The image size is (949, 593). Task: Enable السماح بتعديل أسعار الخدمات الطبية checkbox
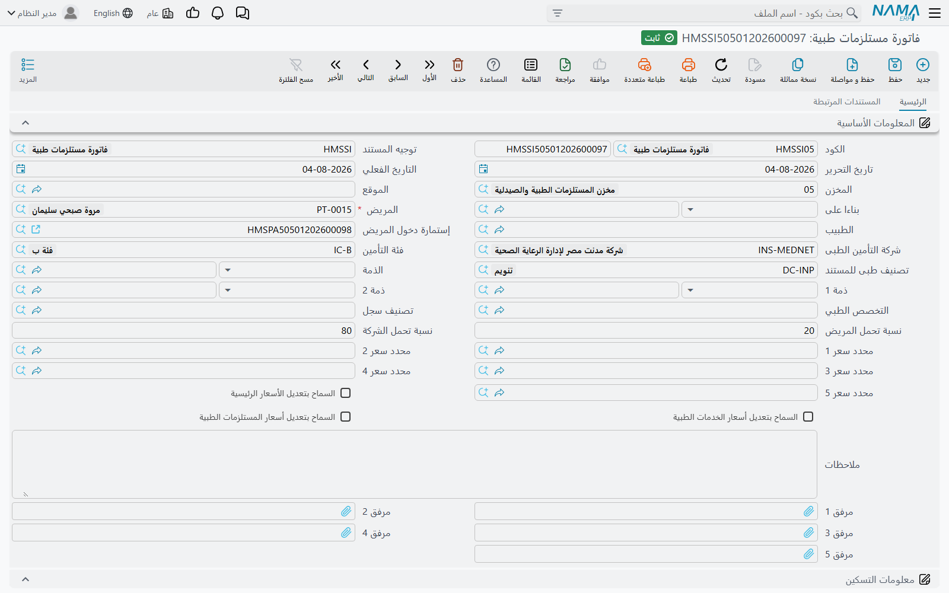click(808, 417)
